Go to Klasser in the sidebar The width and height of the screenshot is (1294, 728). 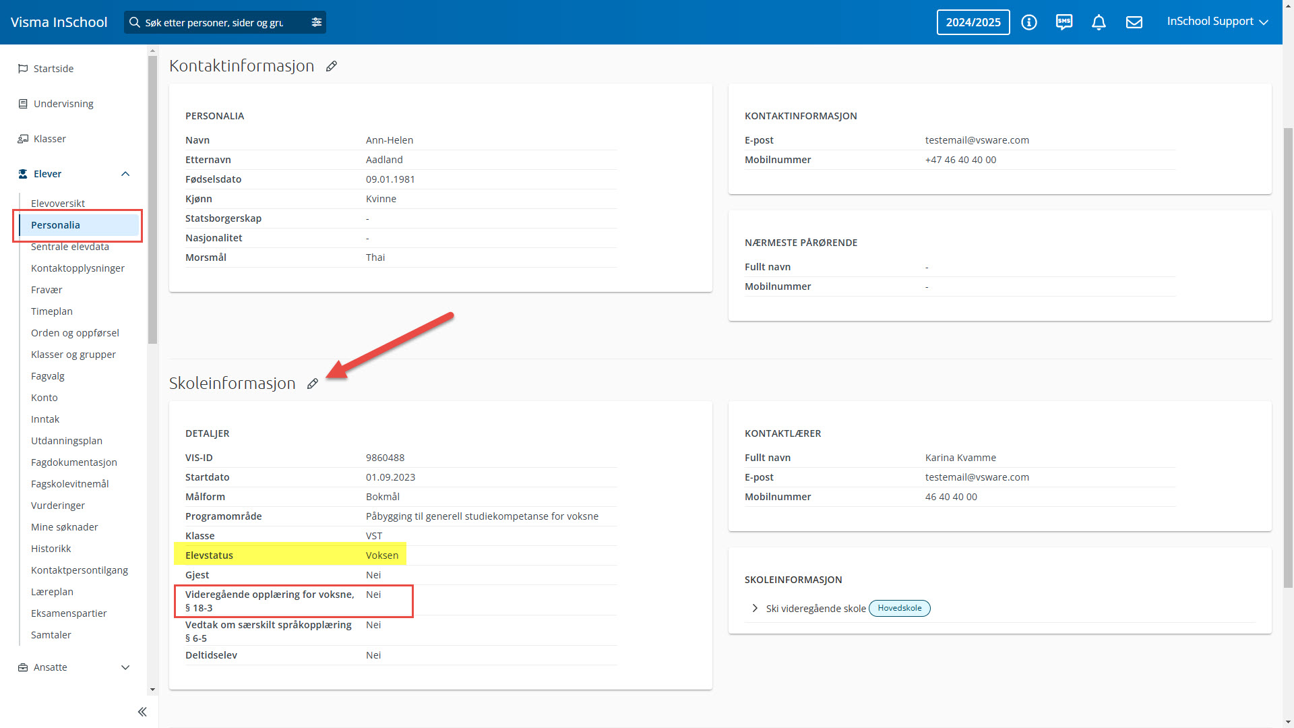(50, 139)
